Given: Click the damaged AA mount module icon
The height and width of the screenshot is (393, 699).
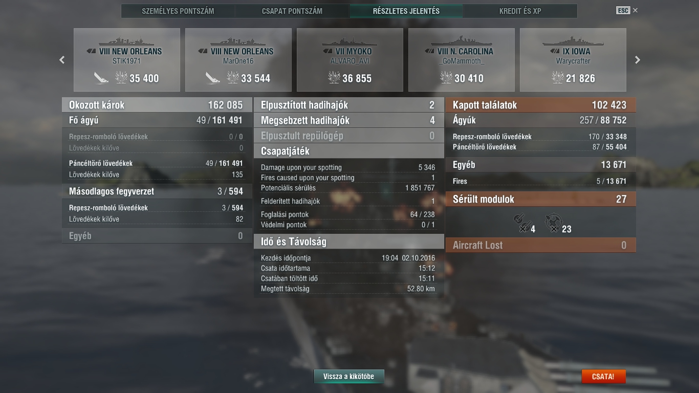Looking at the screenshot, I should point(553,223).
